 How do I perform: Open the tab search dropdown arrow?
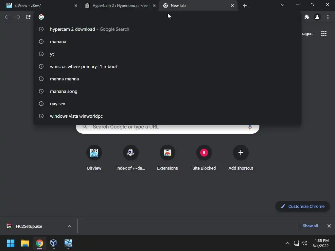[282, 5]
